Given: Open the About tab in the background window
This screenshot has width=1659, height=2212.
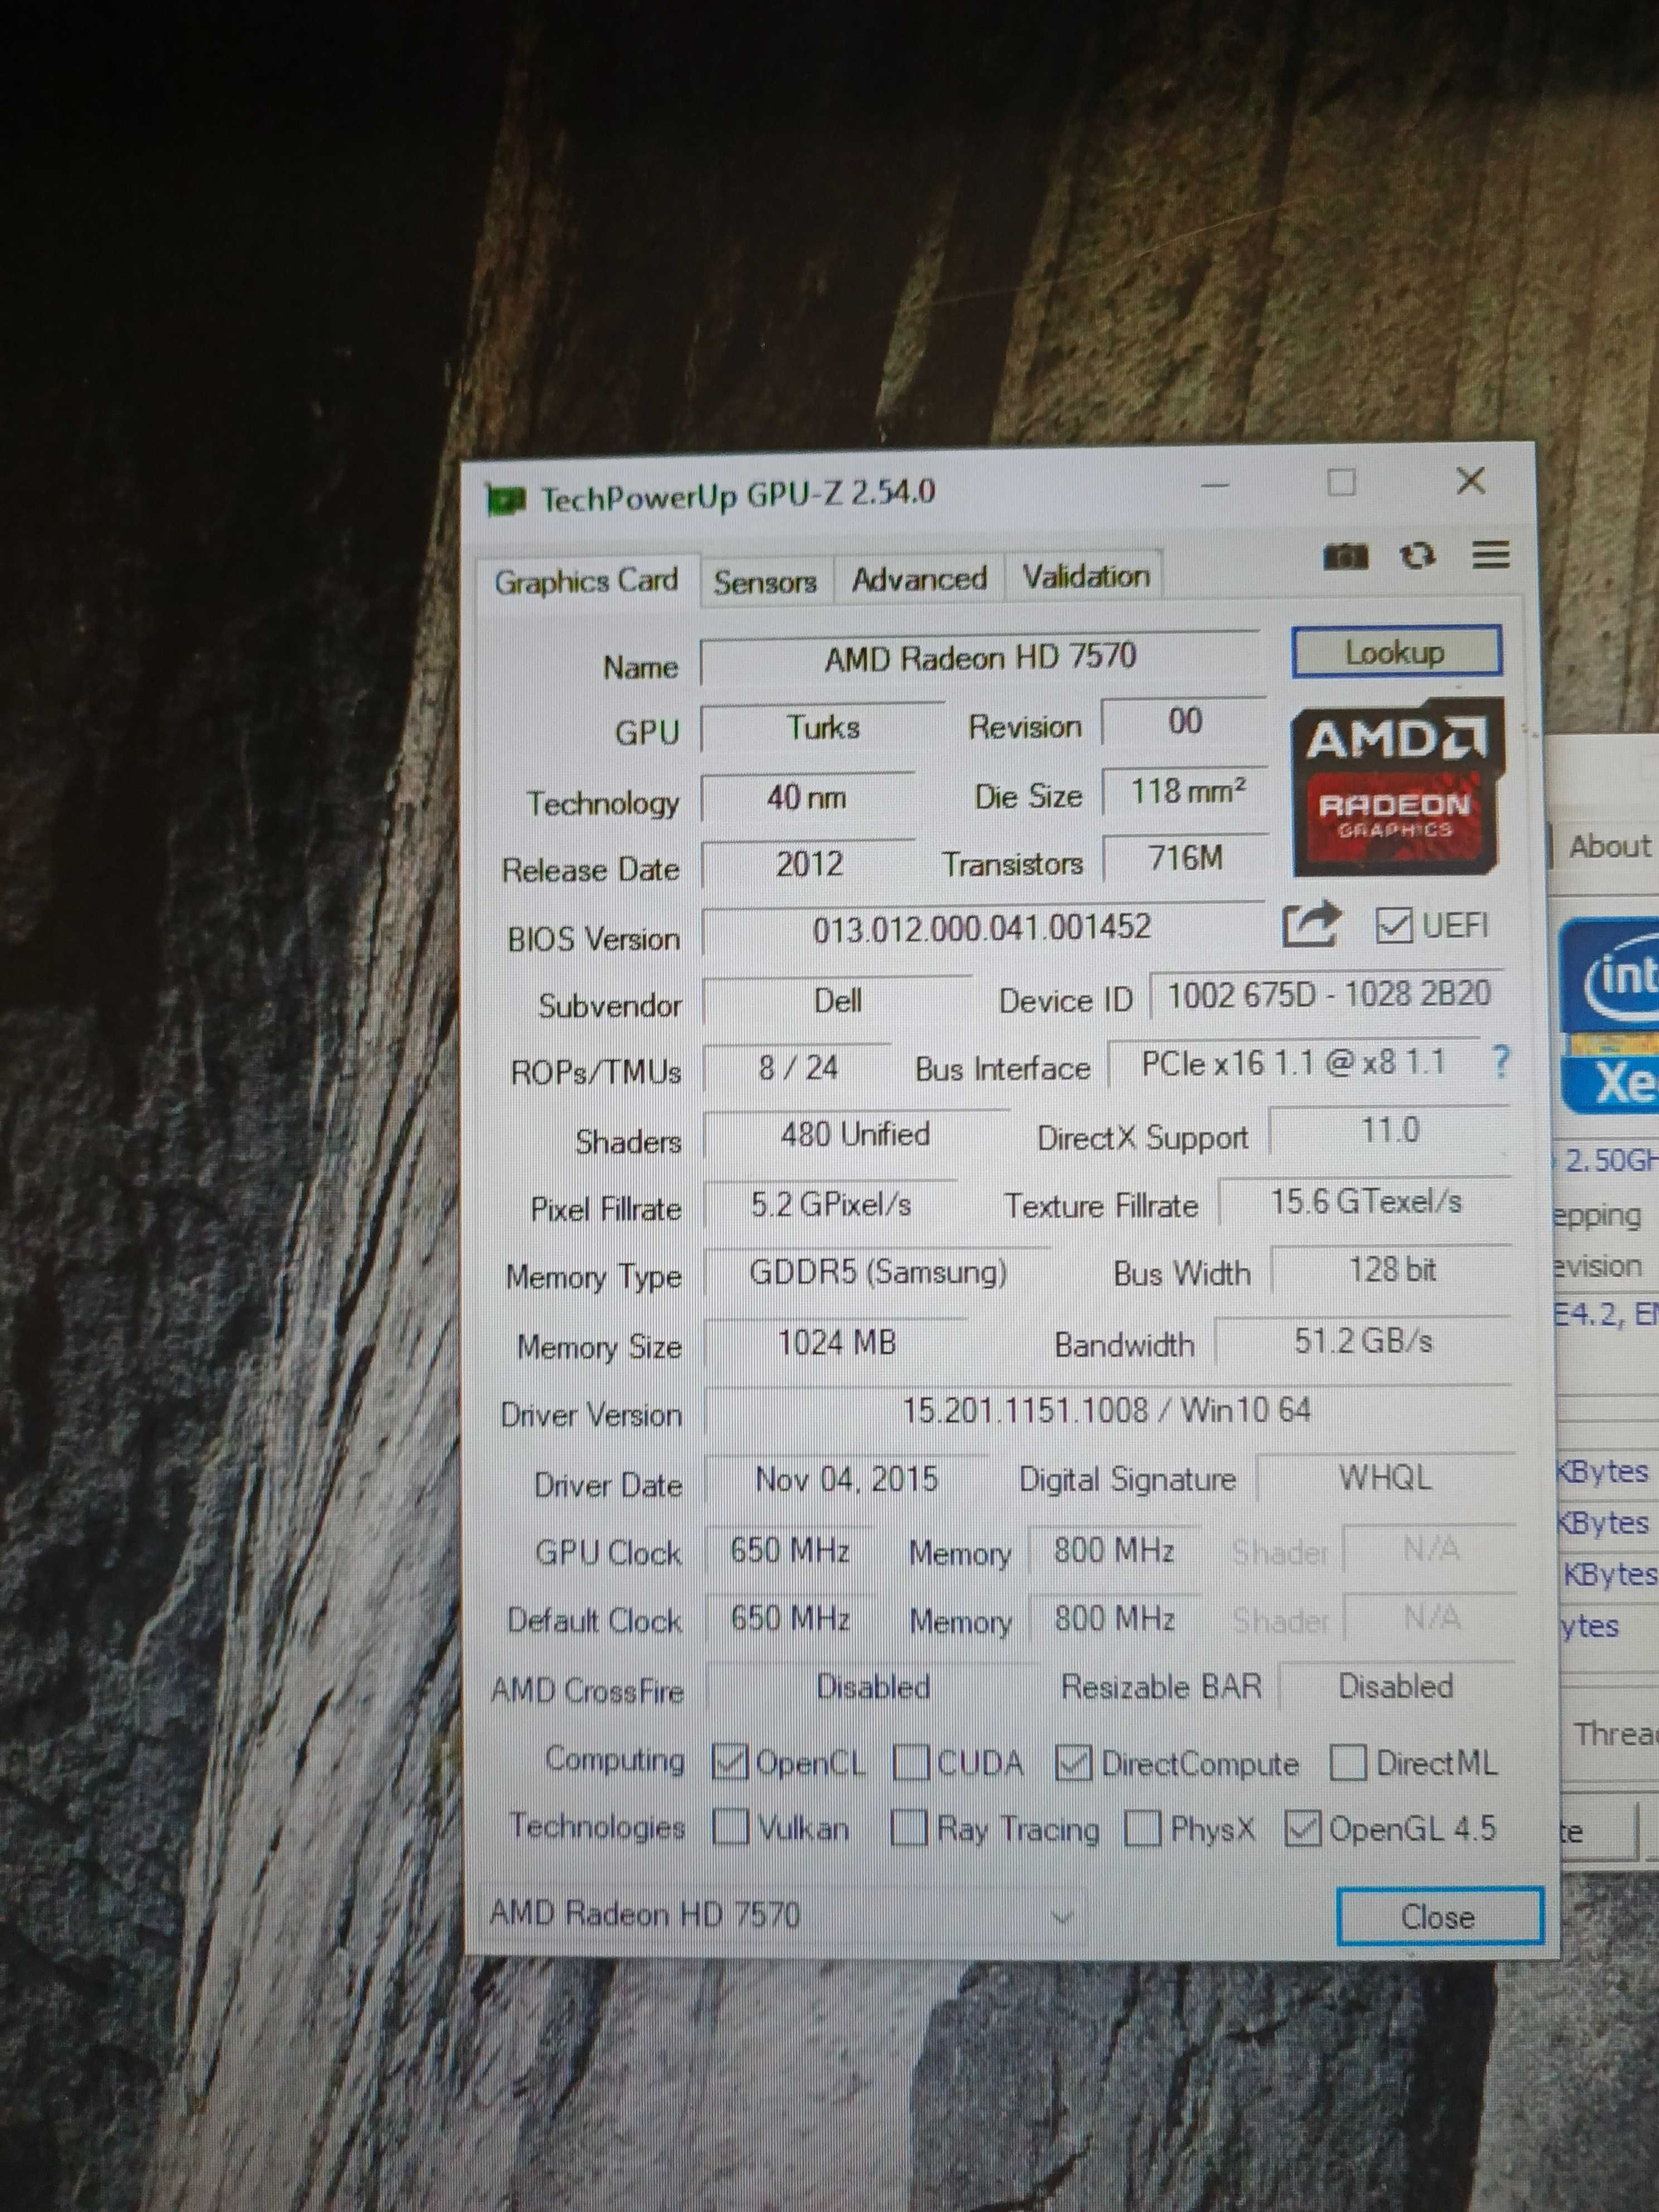Looking at the screenshot, I should (x=1608, y=847).
